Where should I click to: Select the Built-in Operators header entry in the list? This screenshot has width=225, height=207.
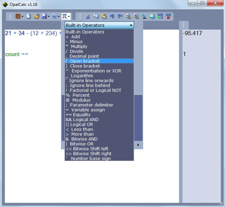(x=99, y=32)
